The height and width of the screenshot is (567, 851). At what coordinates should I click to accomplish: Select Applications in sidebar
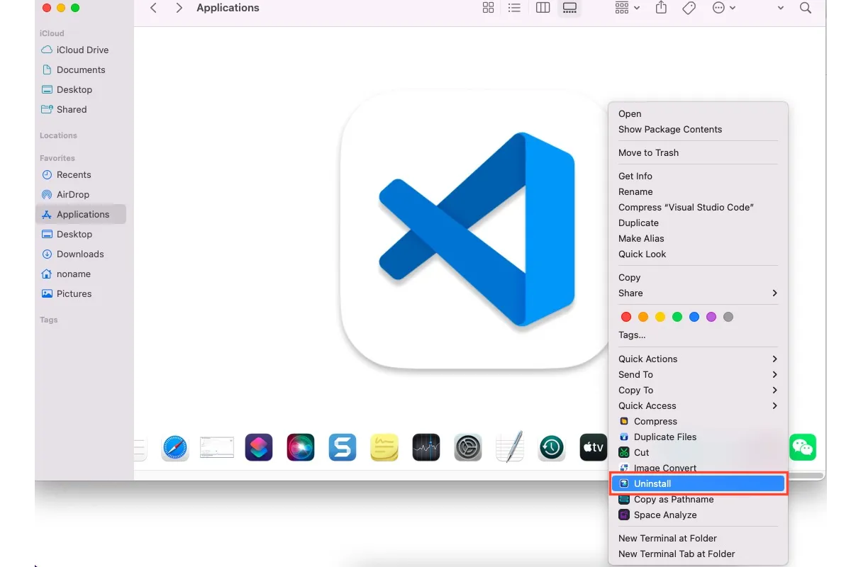81,214
